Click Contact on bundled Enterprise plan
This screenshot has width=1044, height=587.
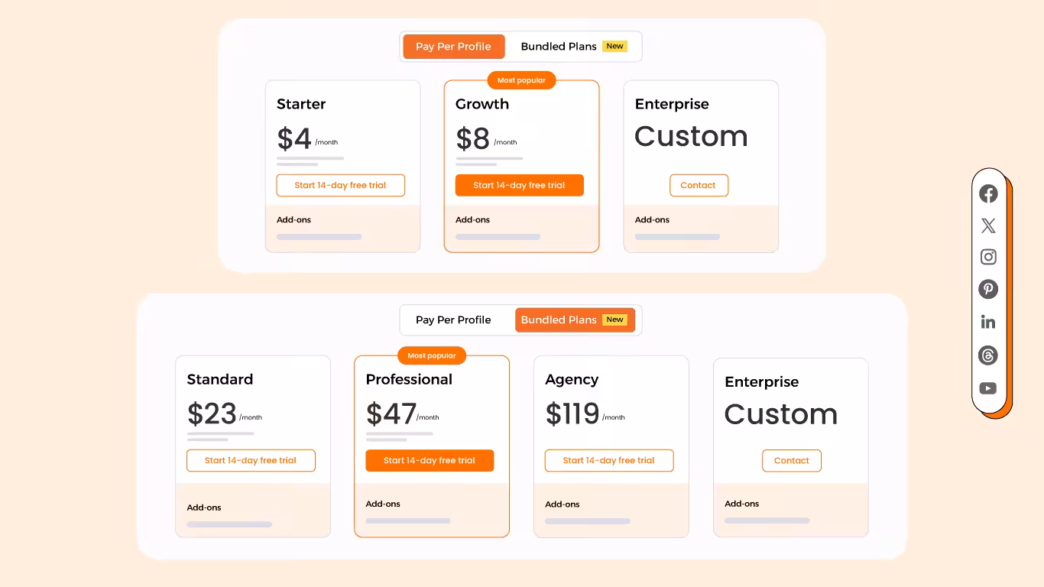click(x=791, y=460)
